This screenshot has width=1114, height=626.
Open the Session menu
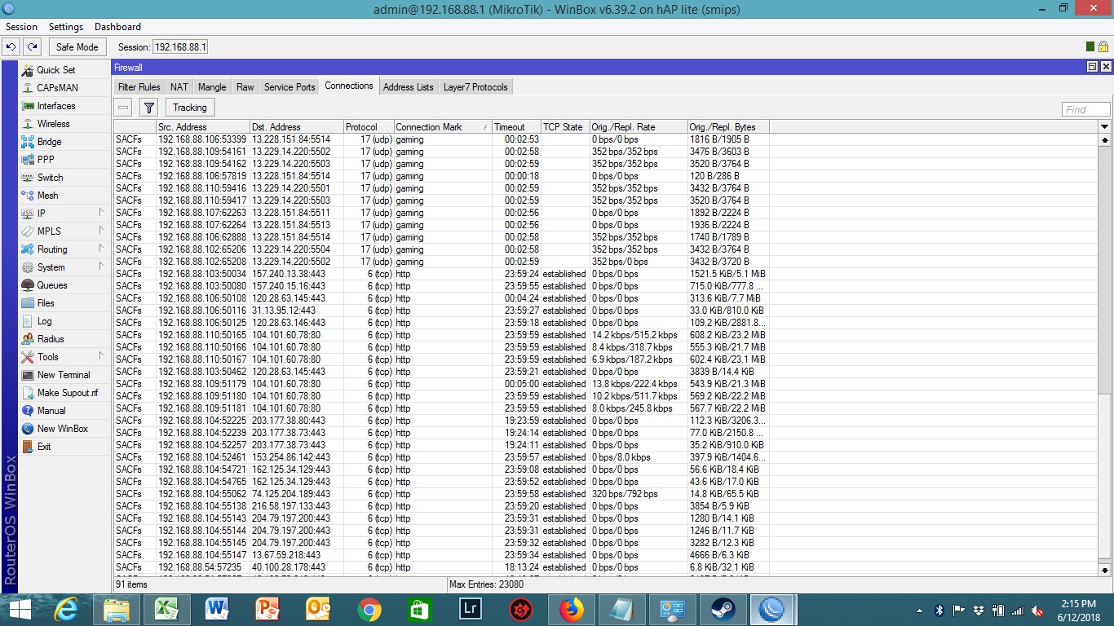(21, 27)
